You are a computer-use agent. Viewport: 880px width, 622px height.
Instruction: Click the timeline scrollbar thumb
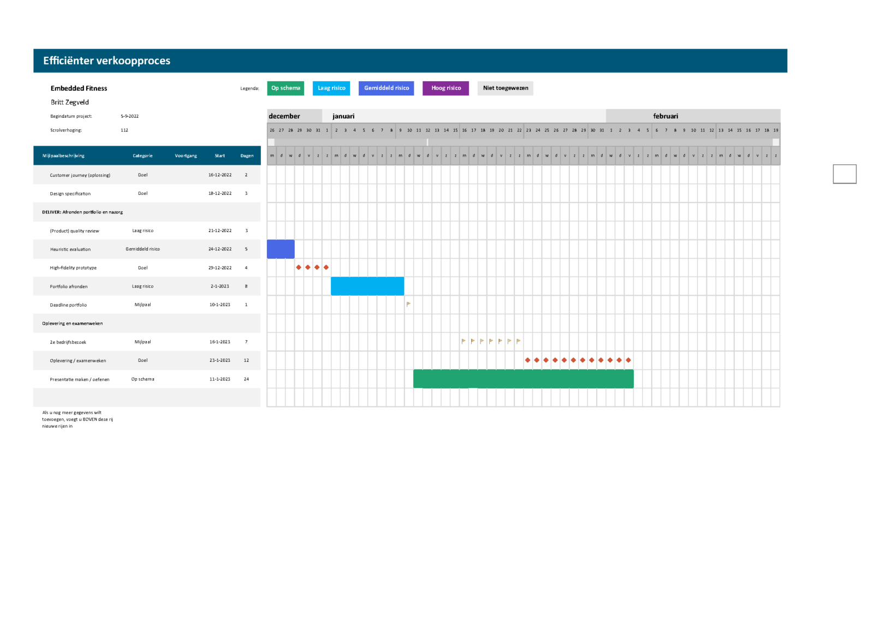click(427, 142)
